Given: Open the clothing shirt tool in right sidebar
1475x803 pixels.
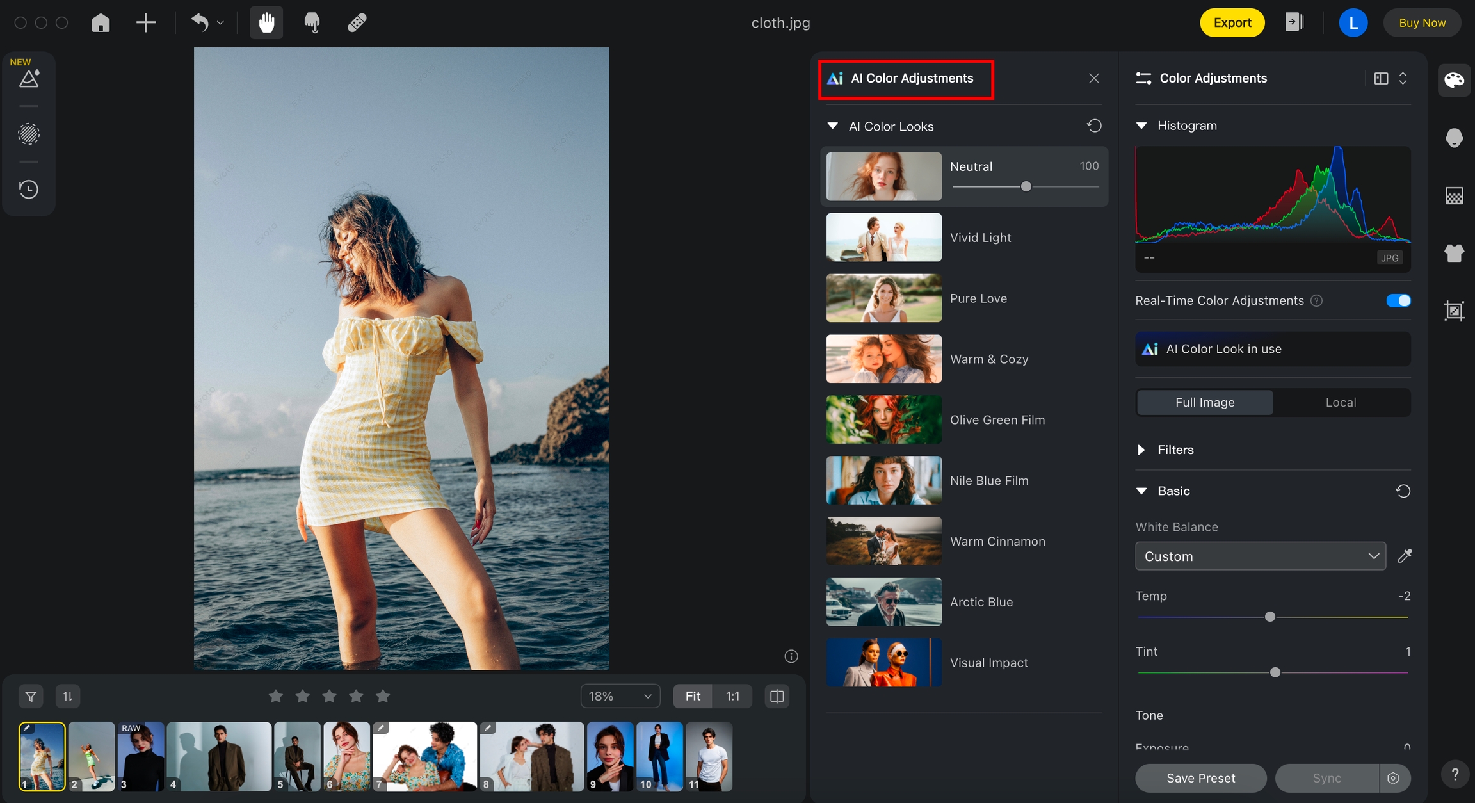Looking at the screenshot, I should 1454,253.
